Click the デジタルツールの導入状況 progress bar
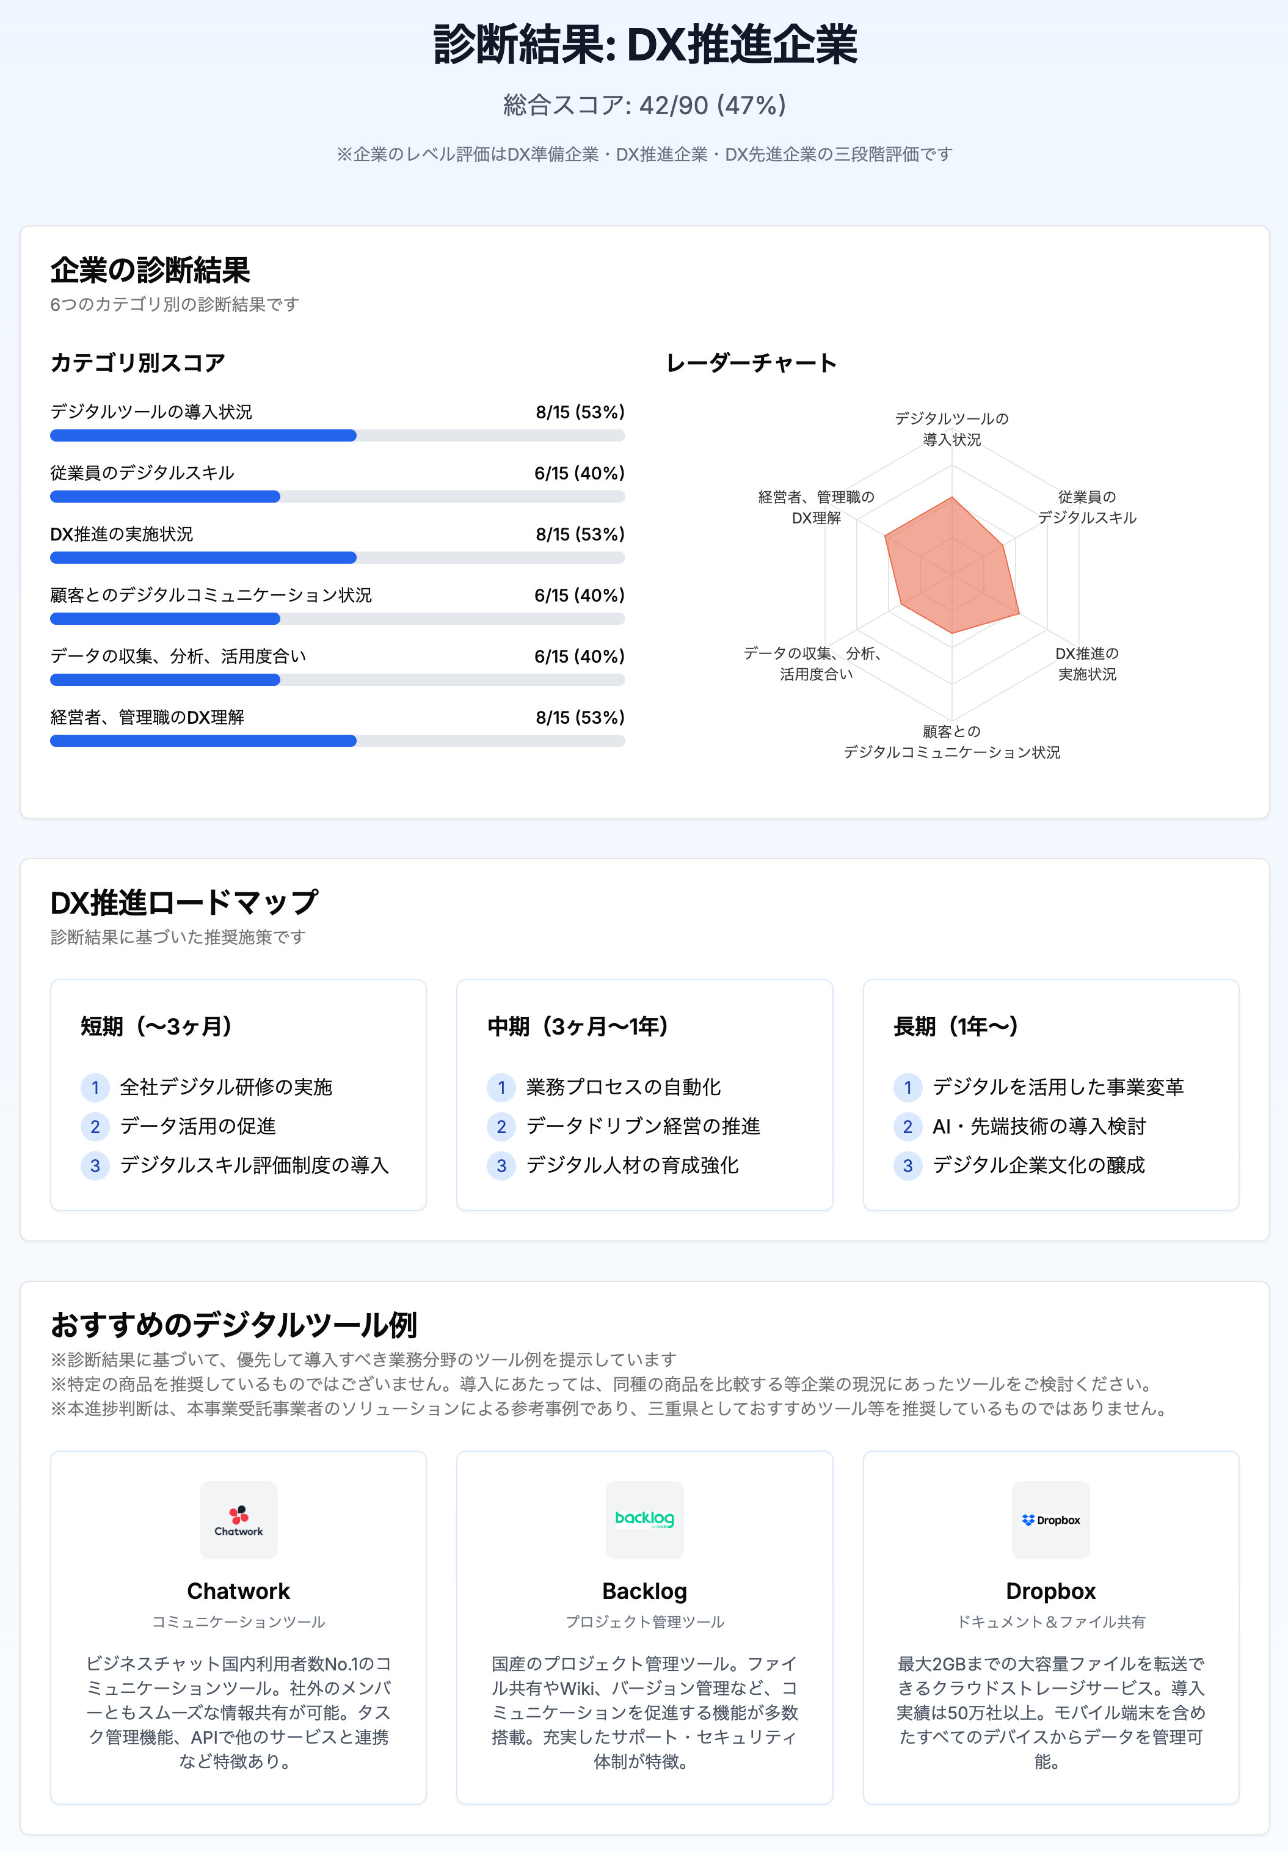Image resolution: width=1288 pixels, height=1853 pixels. 337,436
